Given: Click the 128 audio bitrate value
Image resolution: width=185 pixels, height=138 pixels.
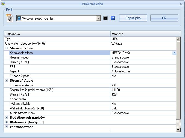Looking at the screenshot, I should click(x=114, y=94).
